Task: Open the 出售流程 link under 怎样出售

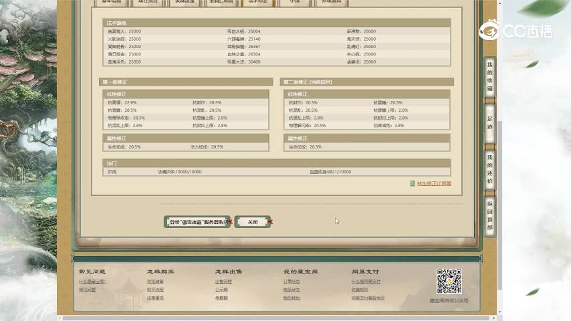Action: pos(223,282)
